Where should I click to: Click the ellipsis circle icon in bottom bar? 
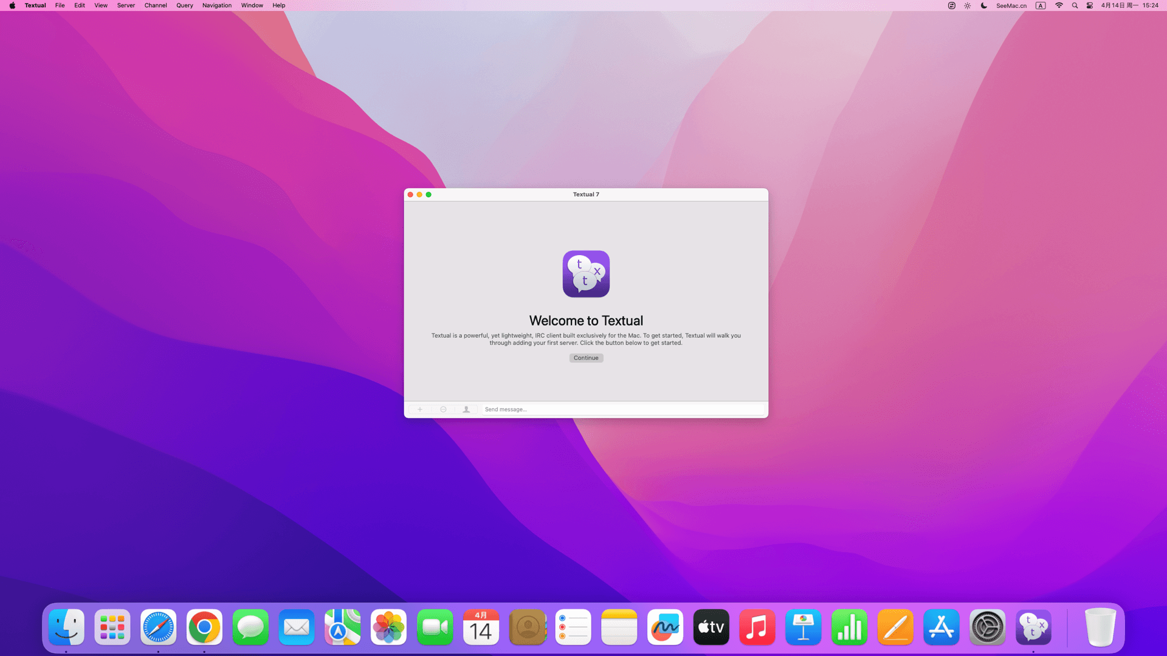tap(443, 409)
